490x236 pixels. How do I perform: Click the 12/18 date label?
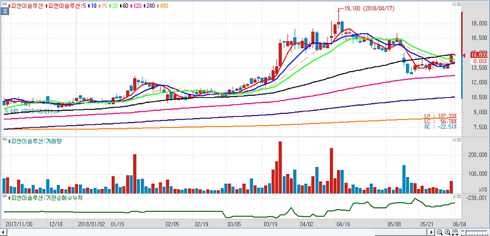click(x=56, y=224)
